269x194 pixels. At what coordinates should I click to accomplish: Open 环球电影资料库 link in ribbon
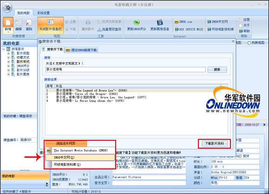point(220,29)
